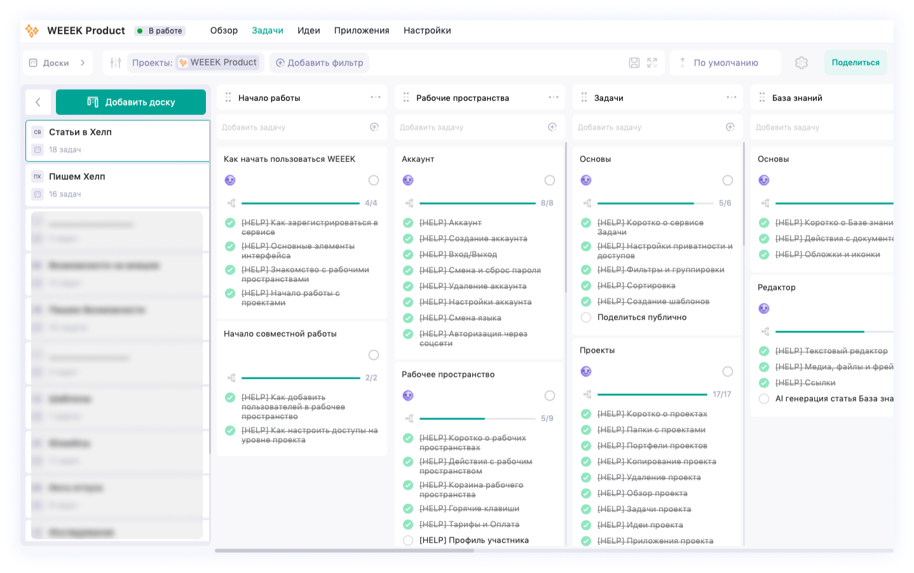Mark Проекты card as complete
Viewport: 914px width, 573px height.
[728, 372]
